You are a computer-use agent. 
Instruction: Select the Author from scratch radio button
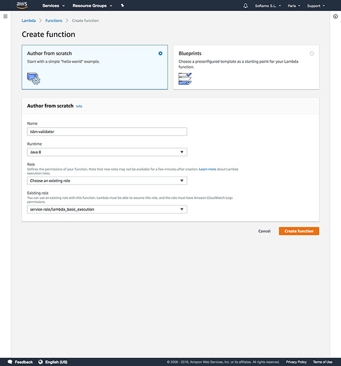coord(161,53)
